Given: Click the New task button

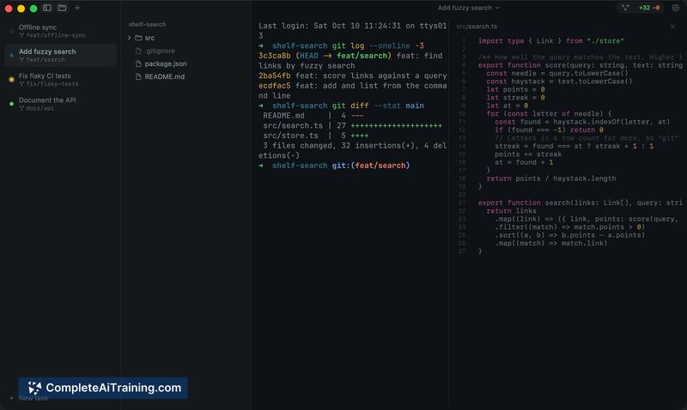Looking at the screenshot, I should click(29, 398).
